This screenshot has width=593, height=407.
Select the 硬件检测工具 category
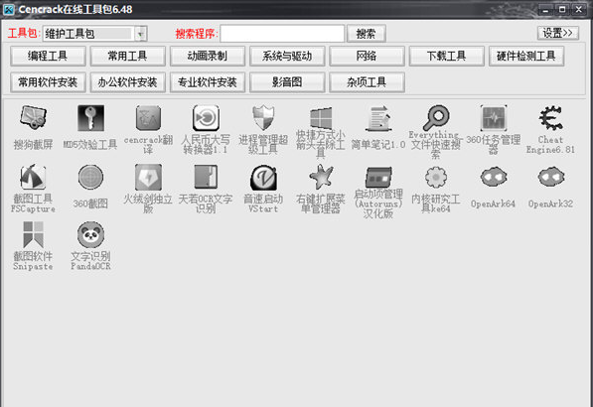(x=526, y=56)
